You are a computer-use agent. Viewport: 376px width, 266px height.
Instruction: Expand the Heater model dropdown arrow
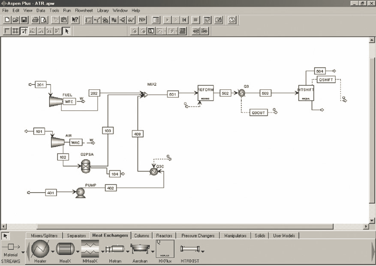click(x=53, y=252)
